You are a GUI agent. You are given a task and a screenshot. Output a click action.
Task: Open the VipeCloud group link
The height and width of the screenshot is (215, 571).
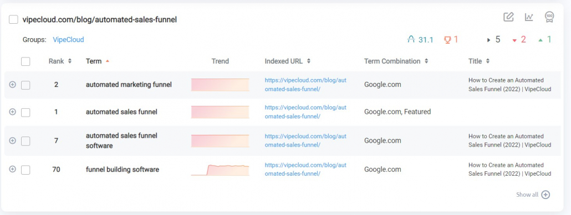point(68,40)
